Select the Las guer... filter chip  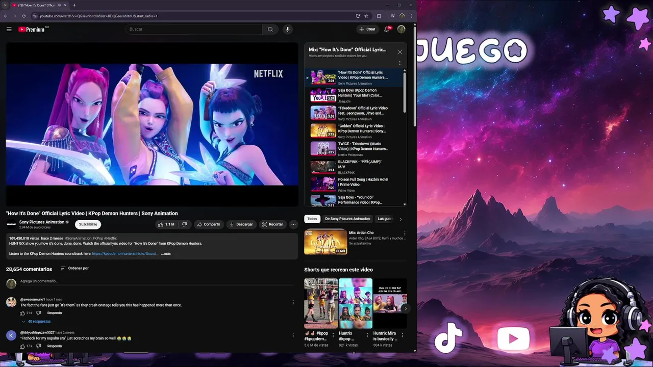385,219
